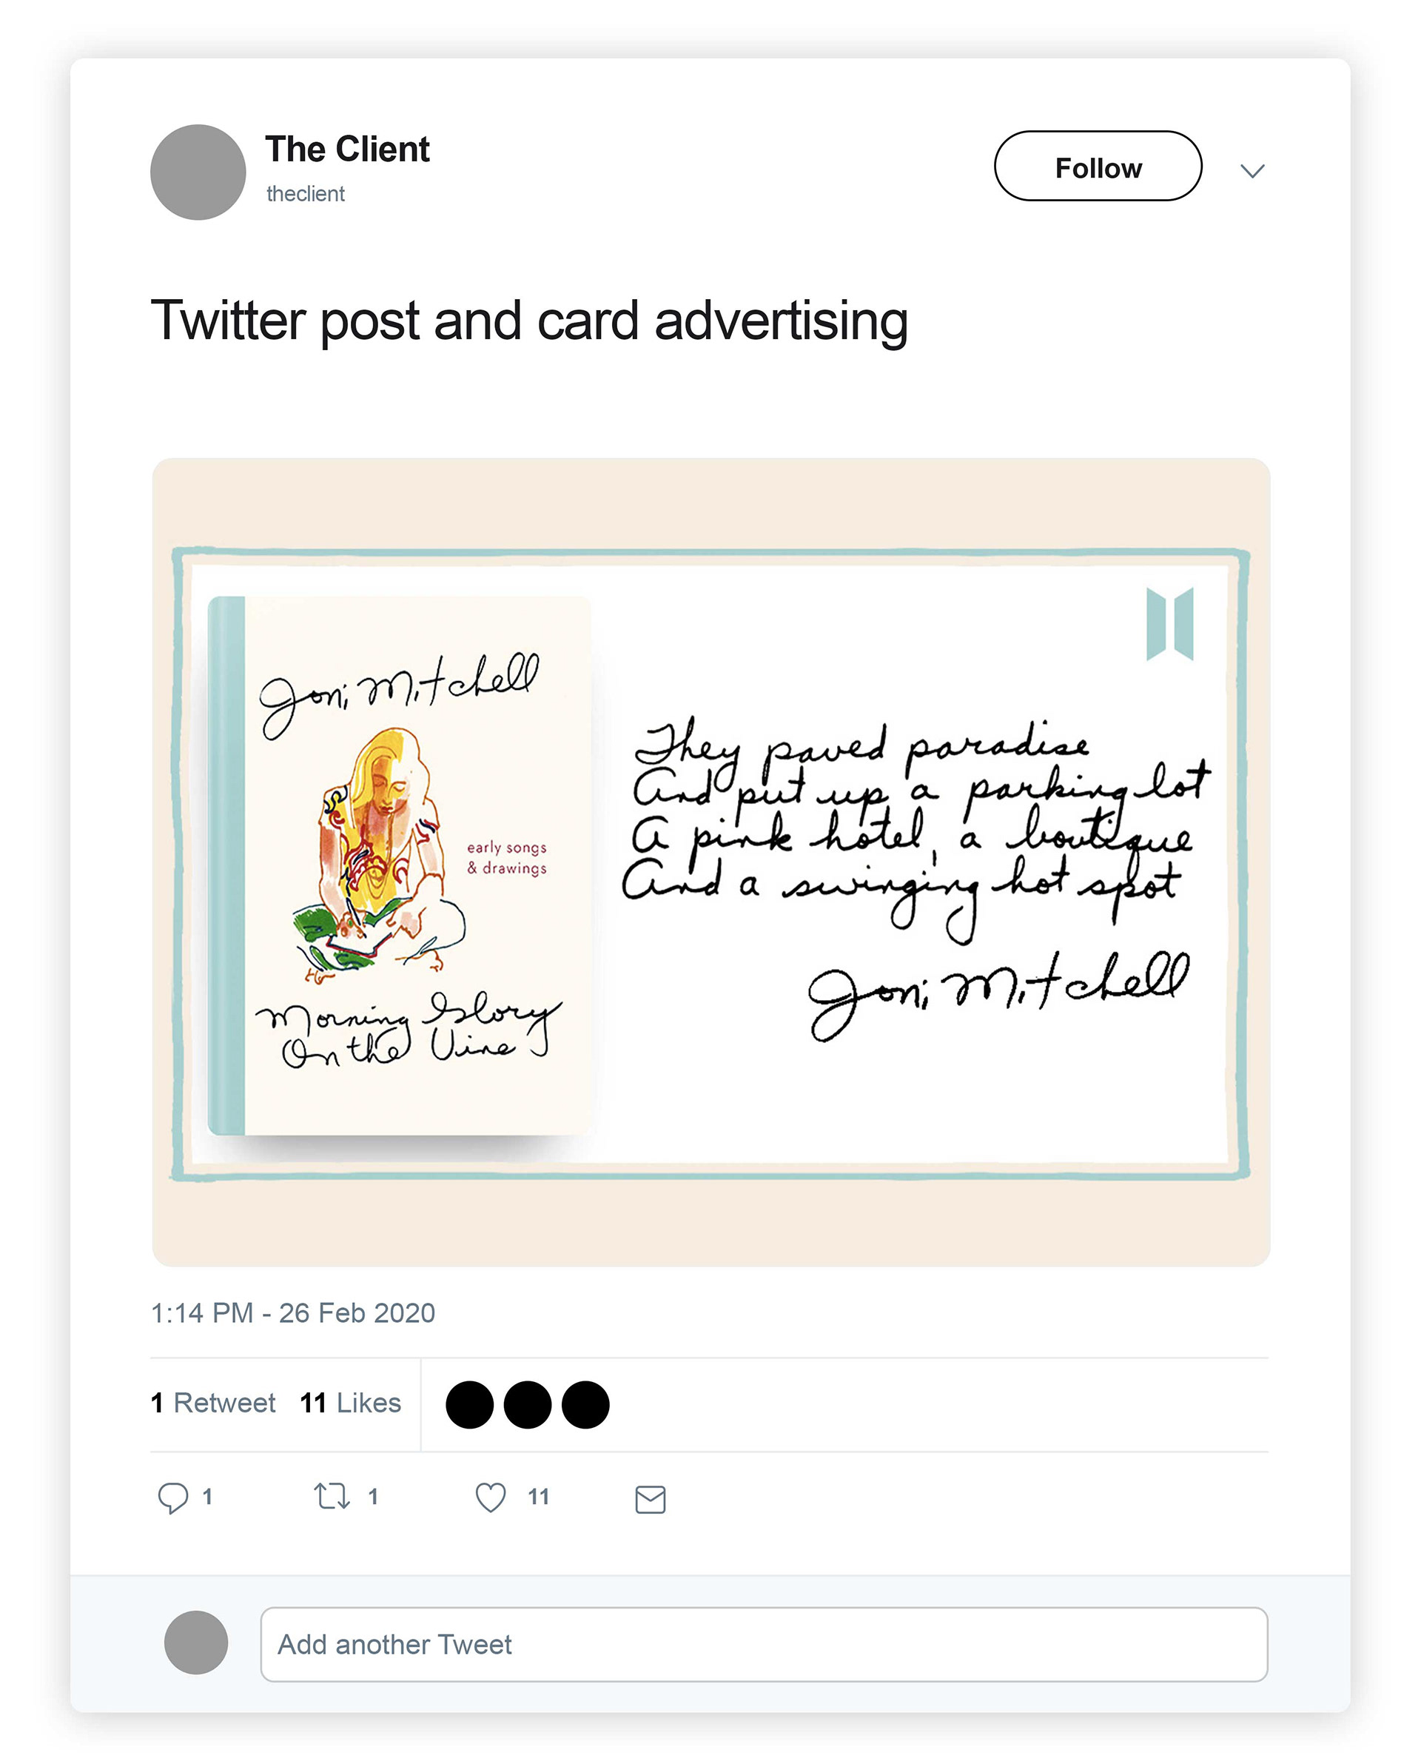Screen dimensions: 1421x1761
Task: Click the third black liker avatar
Action: coord(585,1404)
